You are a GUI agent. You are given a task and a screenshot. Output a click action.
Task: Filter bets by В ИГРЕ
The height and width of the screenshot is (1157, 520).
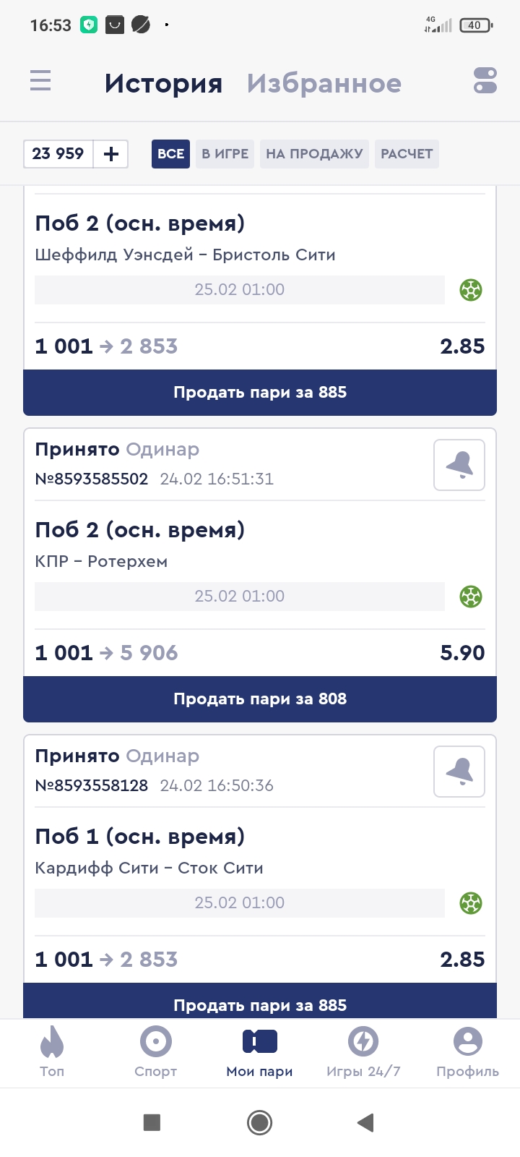click(225, 154)
